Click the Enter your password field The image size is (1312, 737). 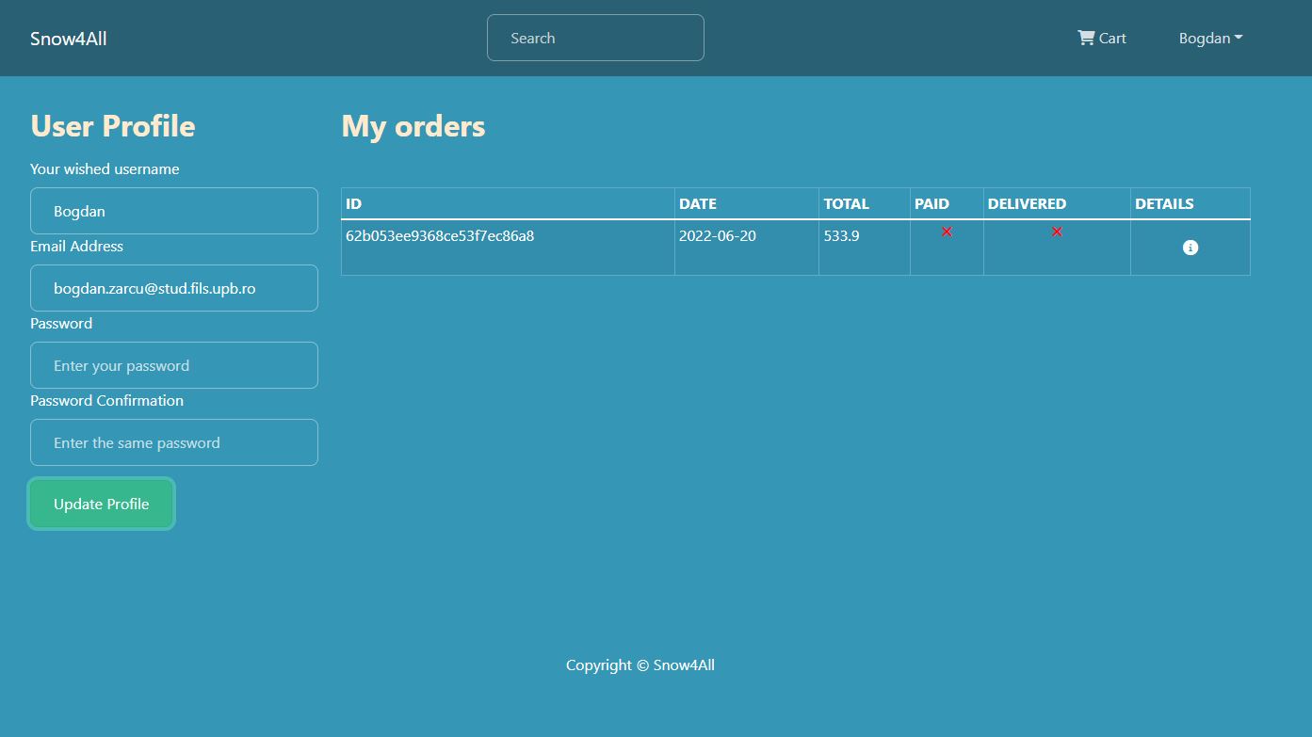(x=173, y=365)
